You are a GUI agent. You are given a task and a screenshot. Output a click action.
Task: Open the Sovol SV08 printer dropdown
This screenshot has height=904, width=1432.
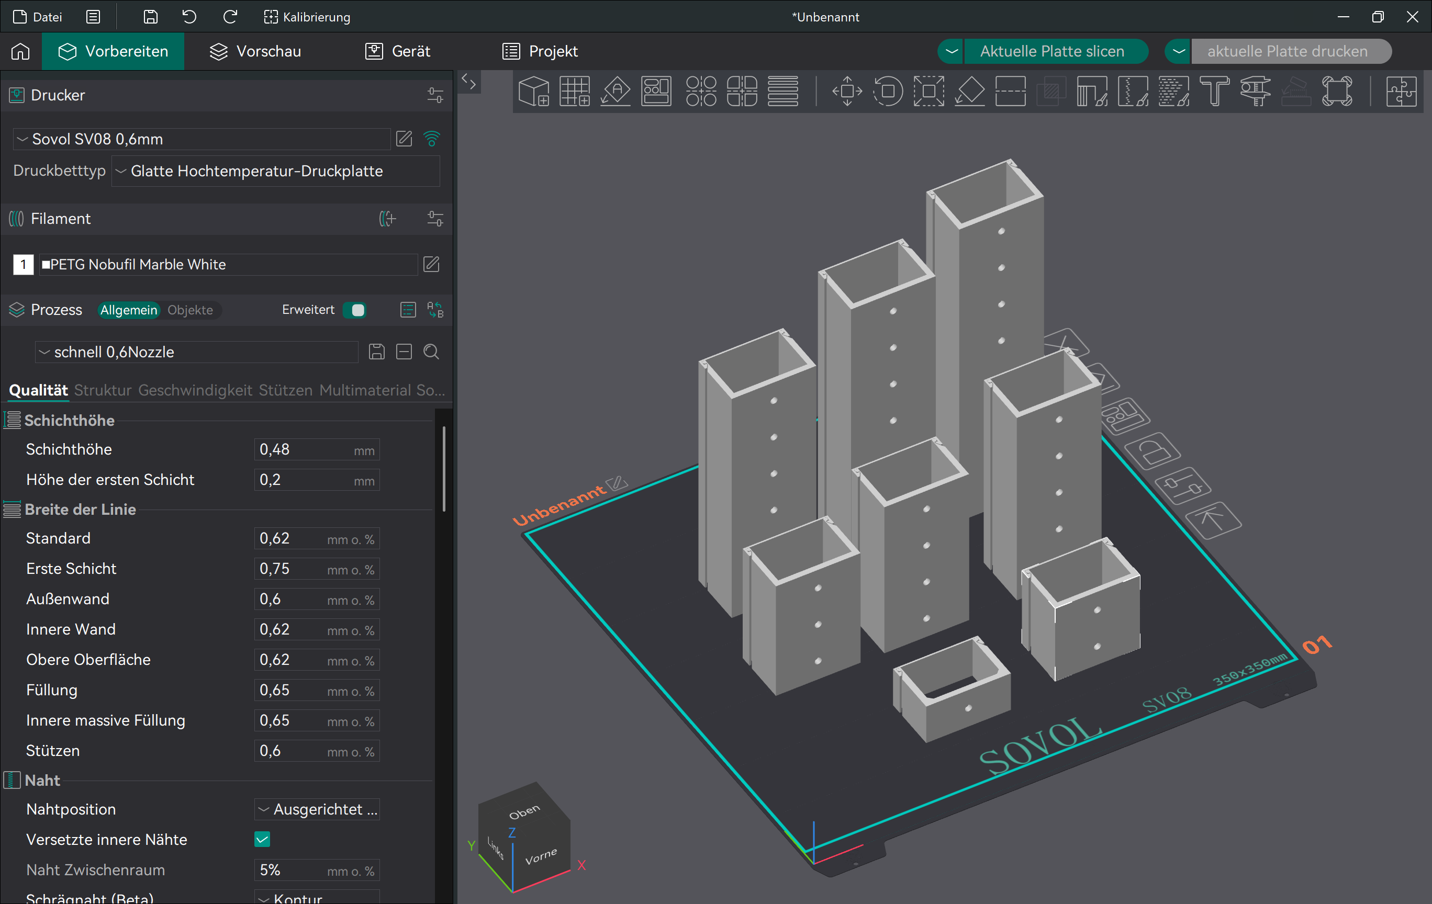coord(202,139)
